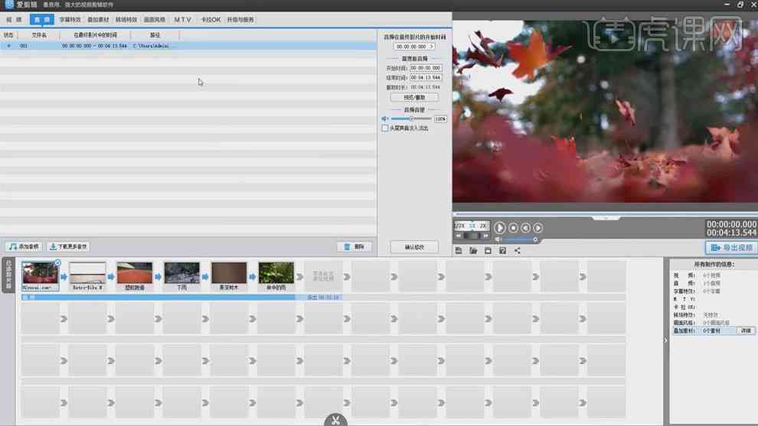Click the new project icon under preview
758x426 pixels.
pyautogui.click(x=459, y=251)
